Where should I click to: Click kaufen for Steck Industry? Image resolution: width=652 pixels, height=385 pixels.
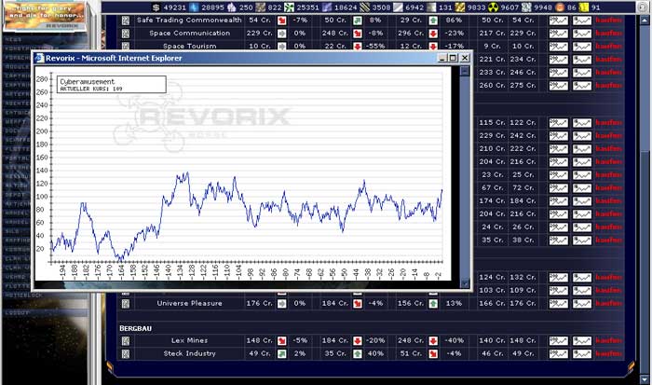point(610,353)
